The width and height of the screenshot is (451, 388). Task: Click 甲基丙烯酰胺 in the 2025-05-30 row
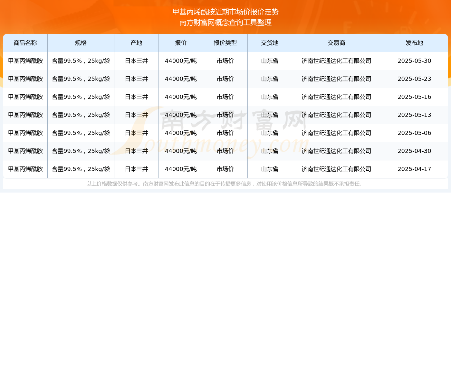click(x=25, y=61)
